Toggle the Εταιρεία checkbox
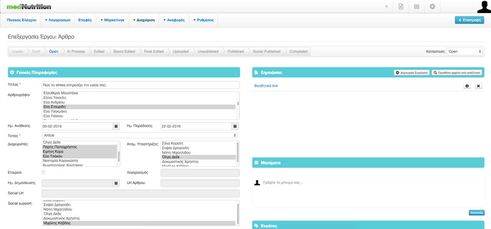Viewport: 491px width, 229px height. (x=43, y=172)
